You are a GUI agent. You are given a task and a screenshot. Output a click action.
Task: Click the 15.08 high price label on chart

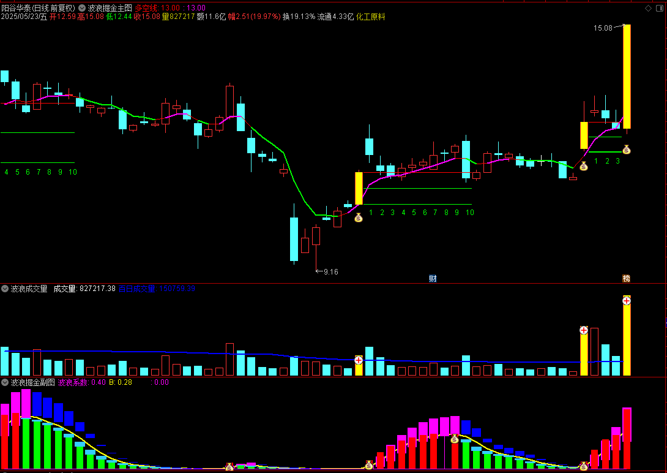(603, 28)
